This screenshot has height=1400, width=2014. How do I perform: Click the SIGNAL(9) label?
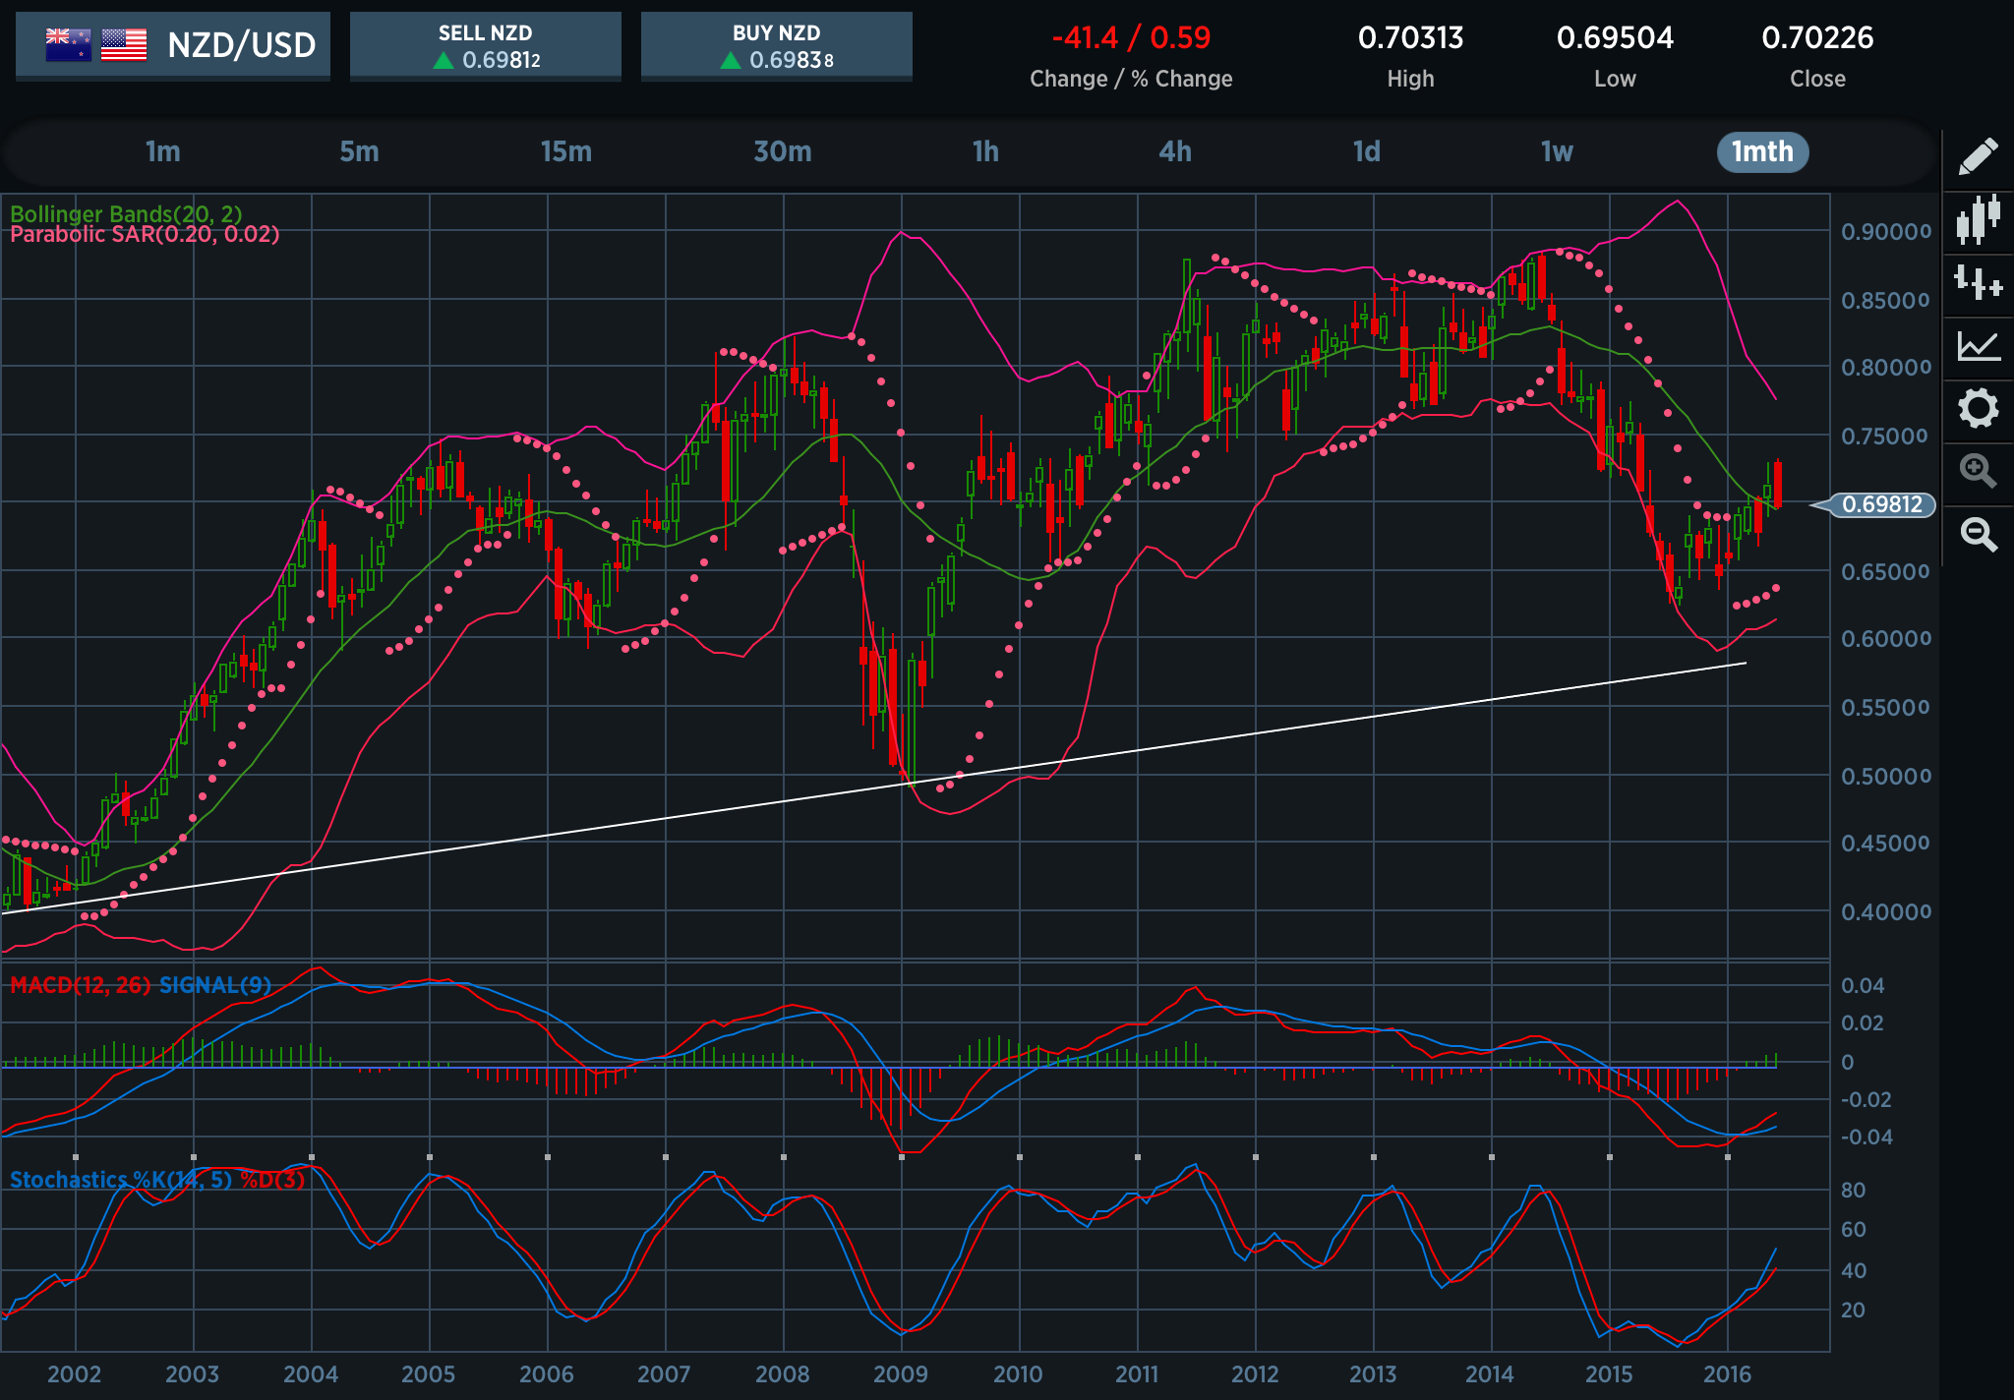tap(215, 985)
